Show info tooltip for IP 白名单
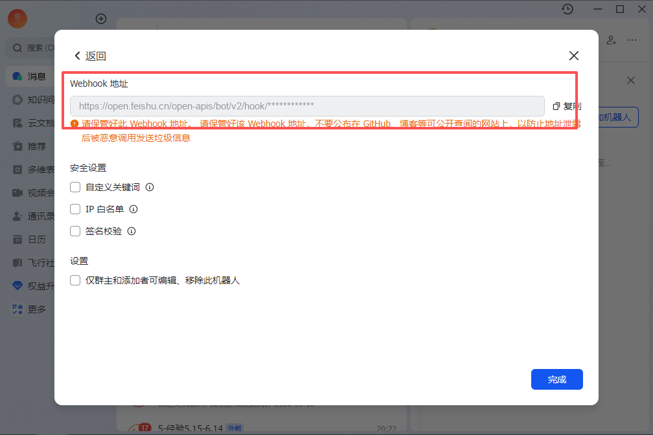Screen dimensions: 653x435 coord(133,209)
